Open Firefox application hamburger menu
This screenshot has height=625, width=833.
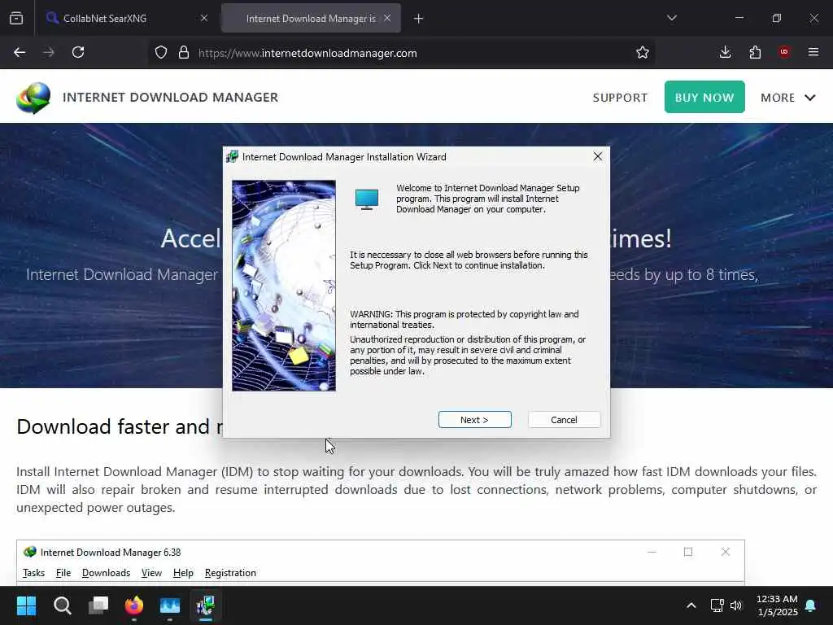pos(813,52)
